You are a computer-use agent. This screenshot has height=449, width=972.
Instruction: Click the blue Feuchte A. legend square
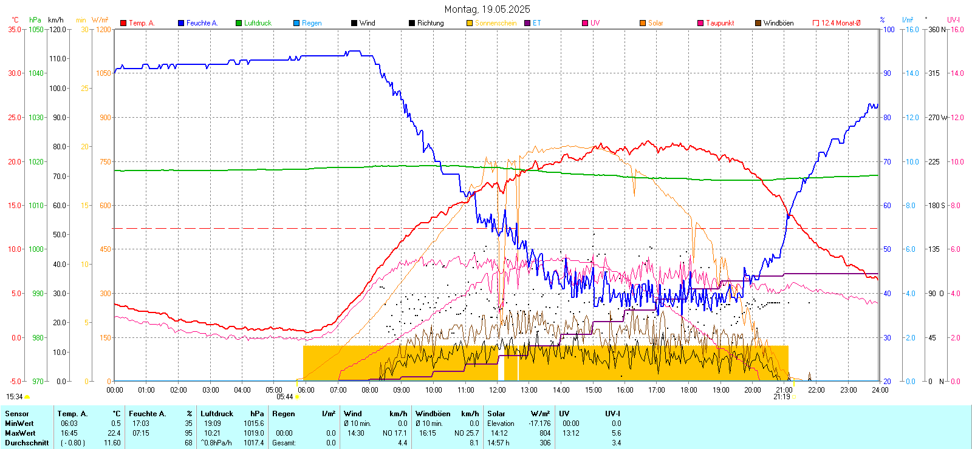[181, 23]
